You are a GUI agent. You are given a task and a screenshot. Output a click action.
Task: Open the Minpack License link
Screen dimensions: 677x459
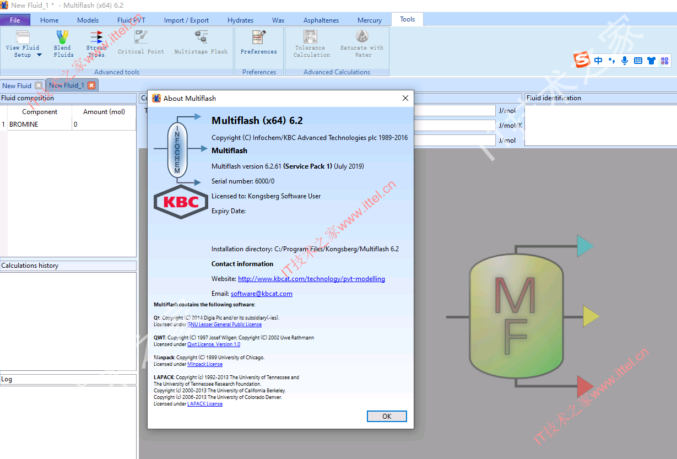205,364
